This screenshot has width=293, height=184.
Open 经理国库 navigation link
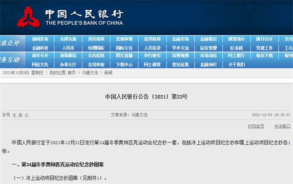point(96,48)
